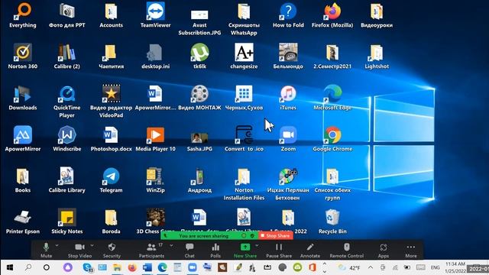Open Polls in Zoom toolbar
Screen dimensions: 489x275
[215, 250]
